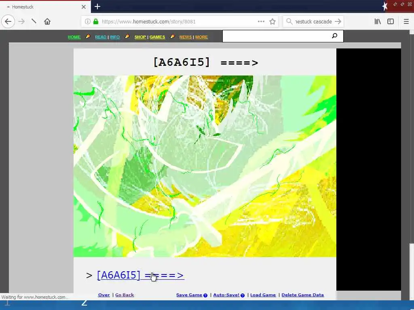Click the [A6A6I5] ====> page title
This screenshot has width=414, height=310.
[x=206, y=63]
